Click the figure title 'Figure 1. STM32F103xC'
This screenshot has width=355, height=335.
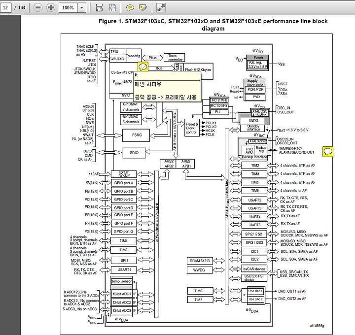133,21
